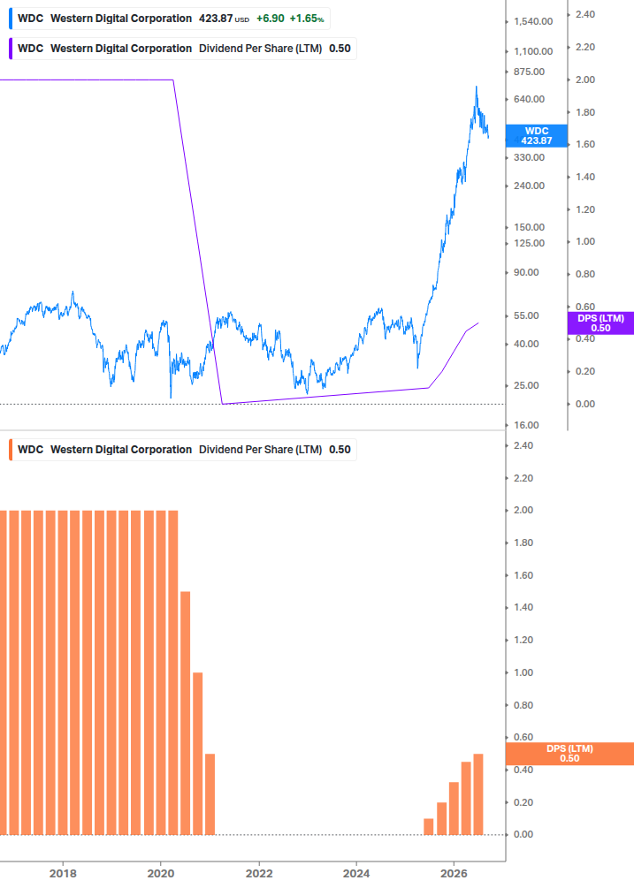Click the purple DPS (LTM) 0.50 axis tag
Image resolution: width=634 pixels, height=888 pixels.
click(600, 323)
